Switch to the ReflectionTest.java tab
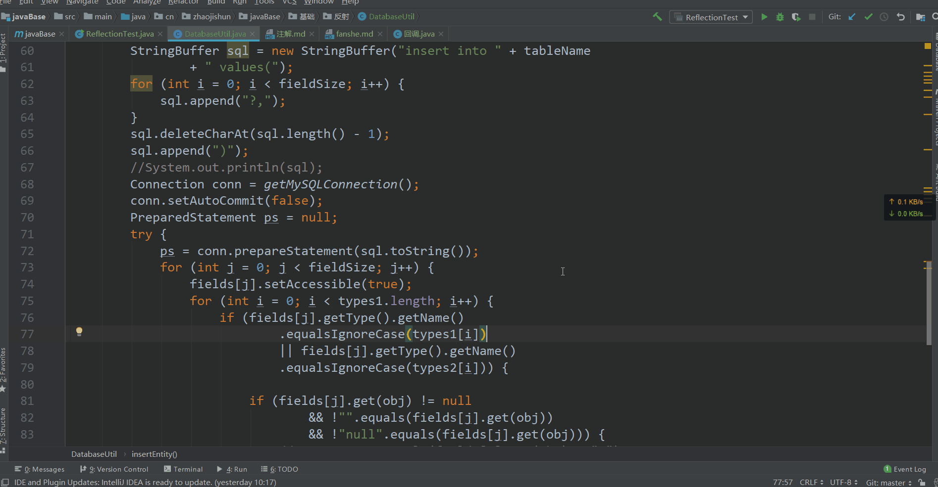This screenshot has width=938, height=487. click(119, 34)
